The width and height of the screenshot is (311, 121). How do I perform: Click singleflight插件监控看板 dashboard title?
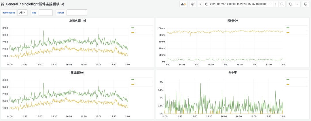[41, 4]
